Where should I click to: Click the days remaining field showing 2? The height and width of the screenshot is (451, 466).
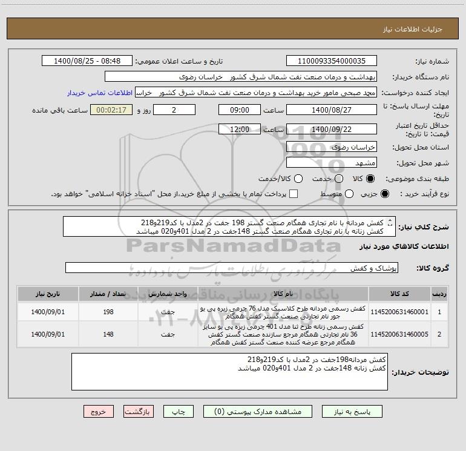pyautogui.click(x=174, y=110)
